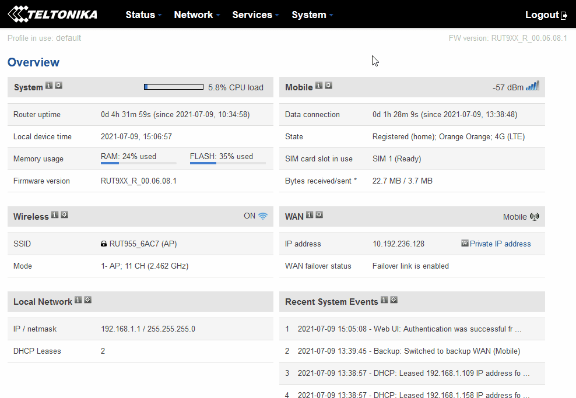Click the Mobile panel heading
Viewport: 576px width, 398px height.
pyautogui.click(x=299, y=87)
